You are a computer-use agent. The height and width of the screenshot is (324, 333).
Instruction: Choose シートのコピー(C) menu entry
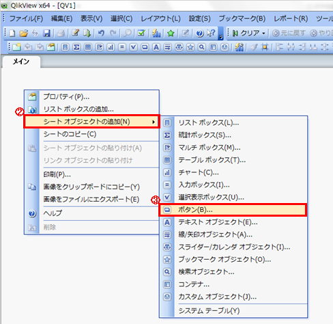[x=91, y=134]
